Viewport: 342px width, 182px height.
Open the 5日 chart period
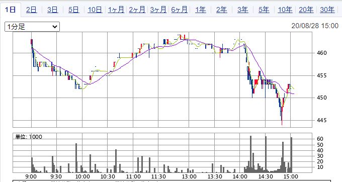[x=74, y=10]
